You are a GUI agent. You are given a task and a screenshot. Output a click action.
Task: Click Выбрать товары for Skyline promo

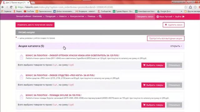153,105
